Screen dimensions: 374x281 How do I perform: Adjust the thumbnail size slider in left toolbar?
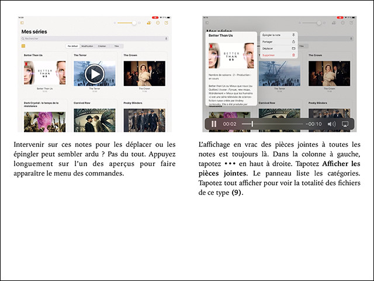coord(134,23)
